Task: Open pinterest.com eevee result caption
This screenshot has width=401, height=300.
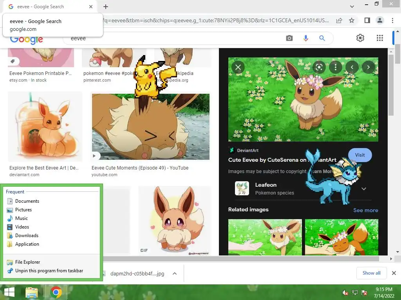Action: point(97,80)
